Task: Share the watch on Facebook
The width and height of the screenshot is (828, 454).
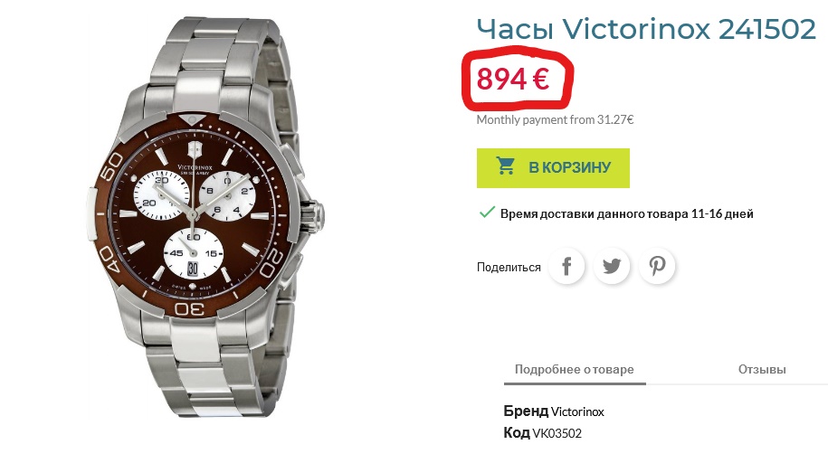Action: point(566,266)
